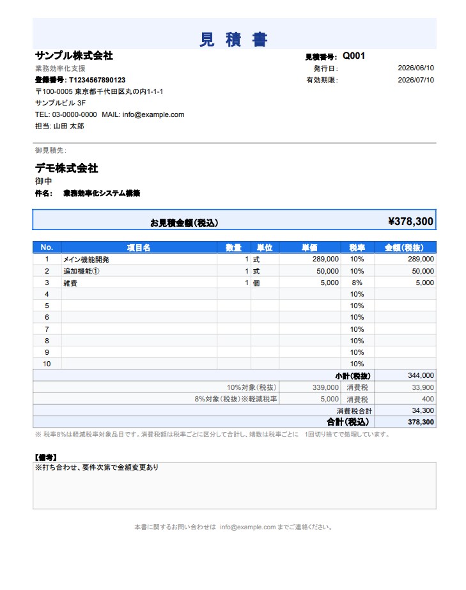Click the 金額(税抜) column header
Screen dimensions: 466x590
405,247
